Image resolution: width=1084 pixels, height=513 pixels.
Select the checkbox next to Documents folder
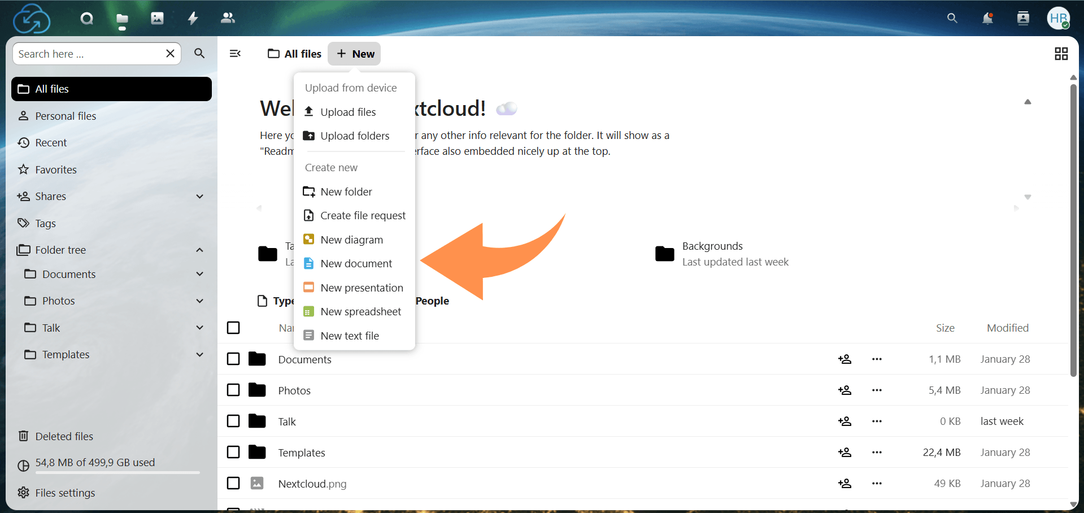[233, 359]
